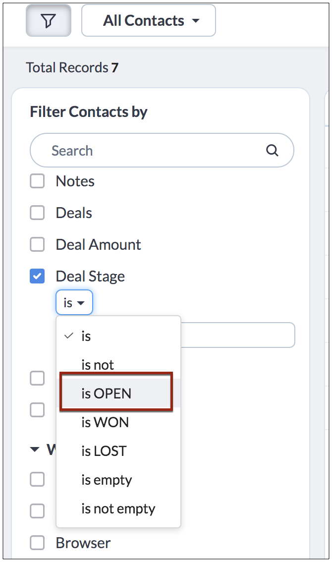Click the filter funnel icon

[x=48, y=21]
